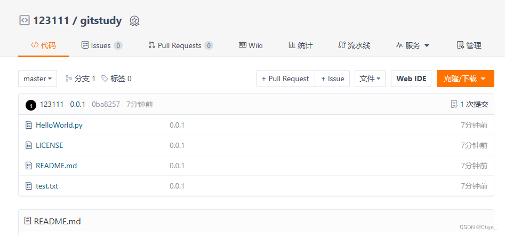Click the README.md panel heading
The width and height of the screenshot is (505, 235).
pos(58,221)
